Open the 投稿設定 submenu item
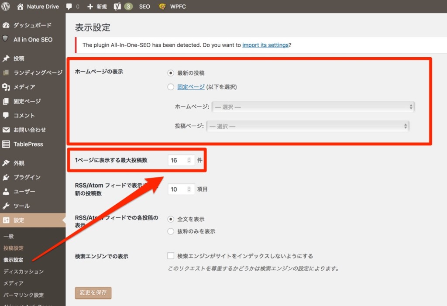447x306 pixels. pyautogui.click(x=14, y=248)
